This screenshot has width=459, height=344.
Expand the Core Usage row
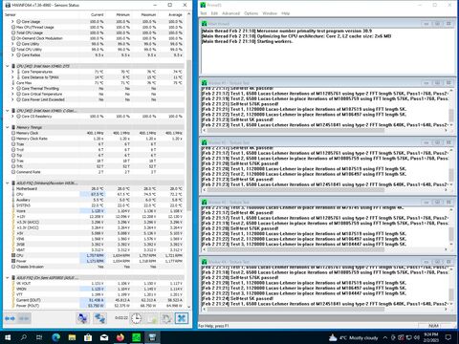click(12, 22)
